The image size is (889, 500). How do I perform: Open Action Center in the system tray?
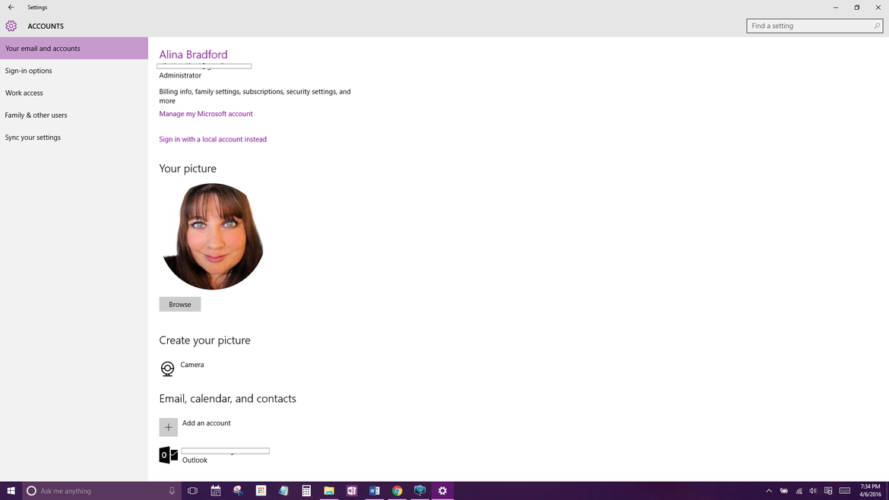click(x=828, y=491)
